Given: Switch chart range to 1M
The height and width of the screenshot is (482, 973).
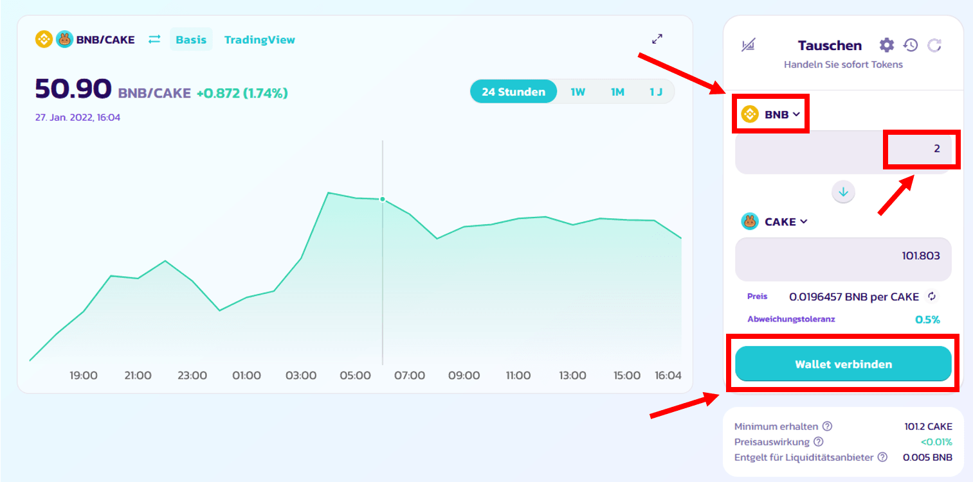Looking at the screenshot, I should (x=617, y=92).
